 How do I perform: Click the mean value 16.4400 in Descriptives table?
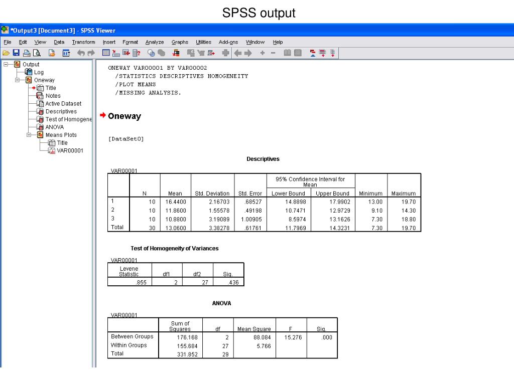176,202
